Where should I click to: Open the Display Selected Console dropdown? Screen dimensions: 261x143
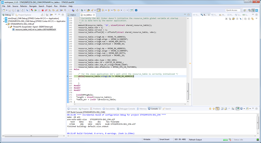(244, 109)
